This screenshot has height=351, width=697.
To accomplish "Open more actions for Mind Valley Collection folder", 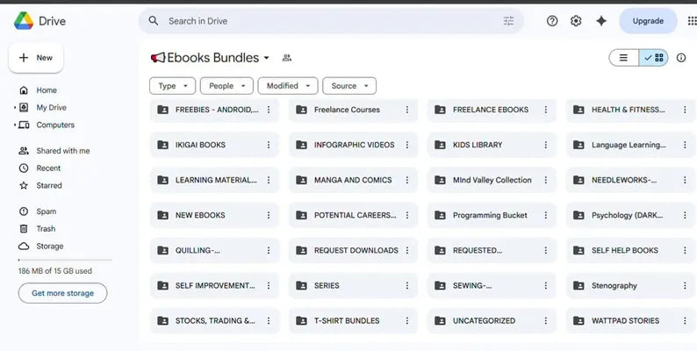I will point(546,180).
